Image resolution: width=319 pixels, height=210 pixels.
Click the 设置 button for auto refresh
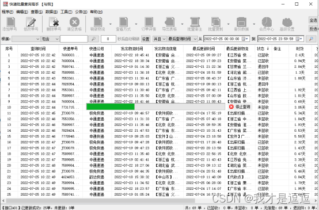click(x=146, y=39)
